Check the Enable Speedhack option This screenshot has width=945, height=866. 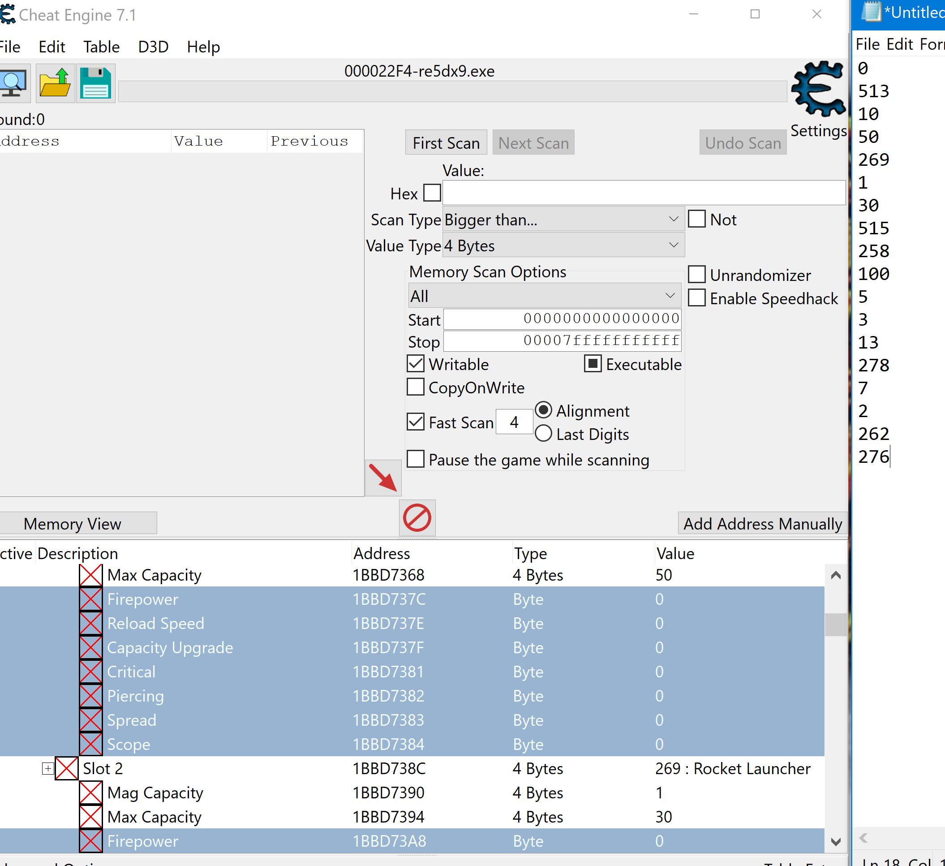696,298
